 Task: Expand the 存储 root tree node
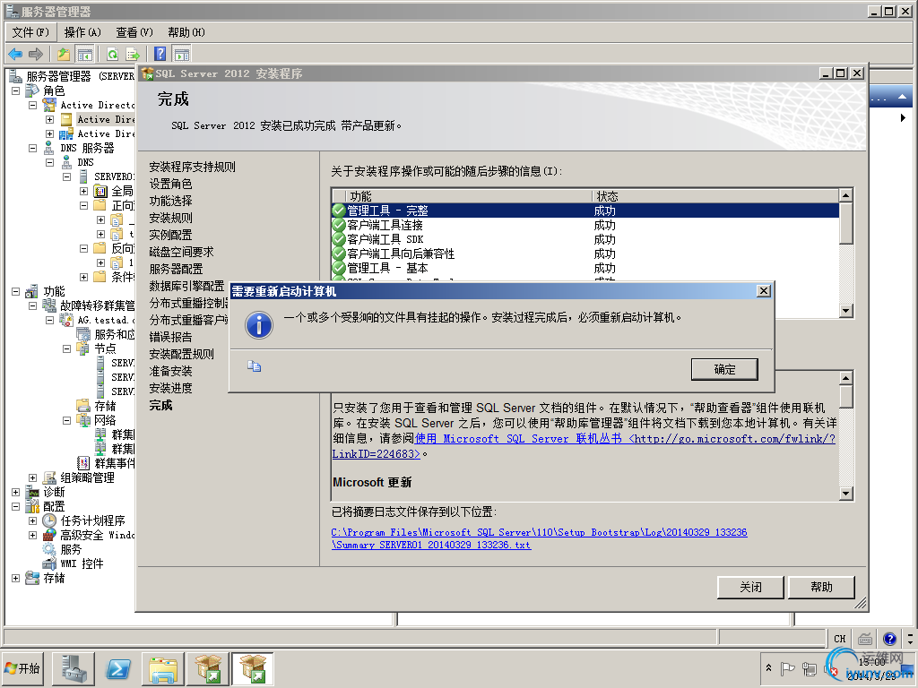16,578
